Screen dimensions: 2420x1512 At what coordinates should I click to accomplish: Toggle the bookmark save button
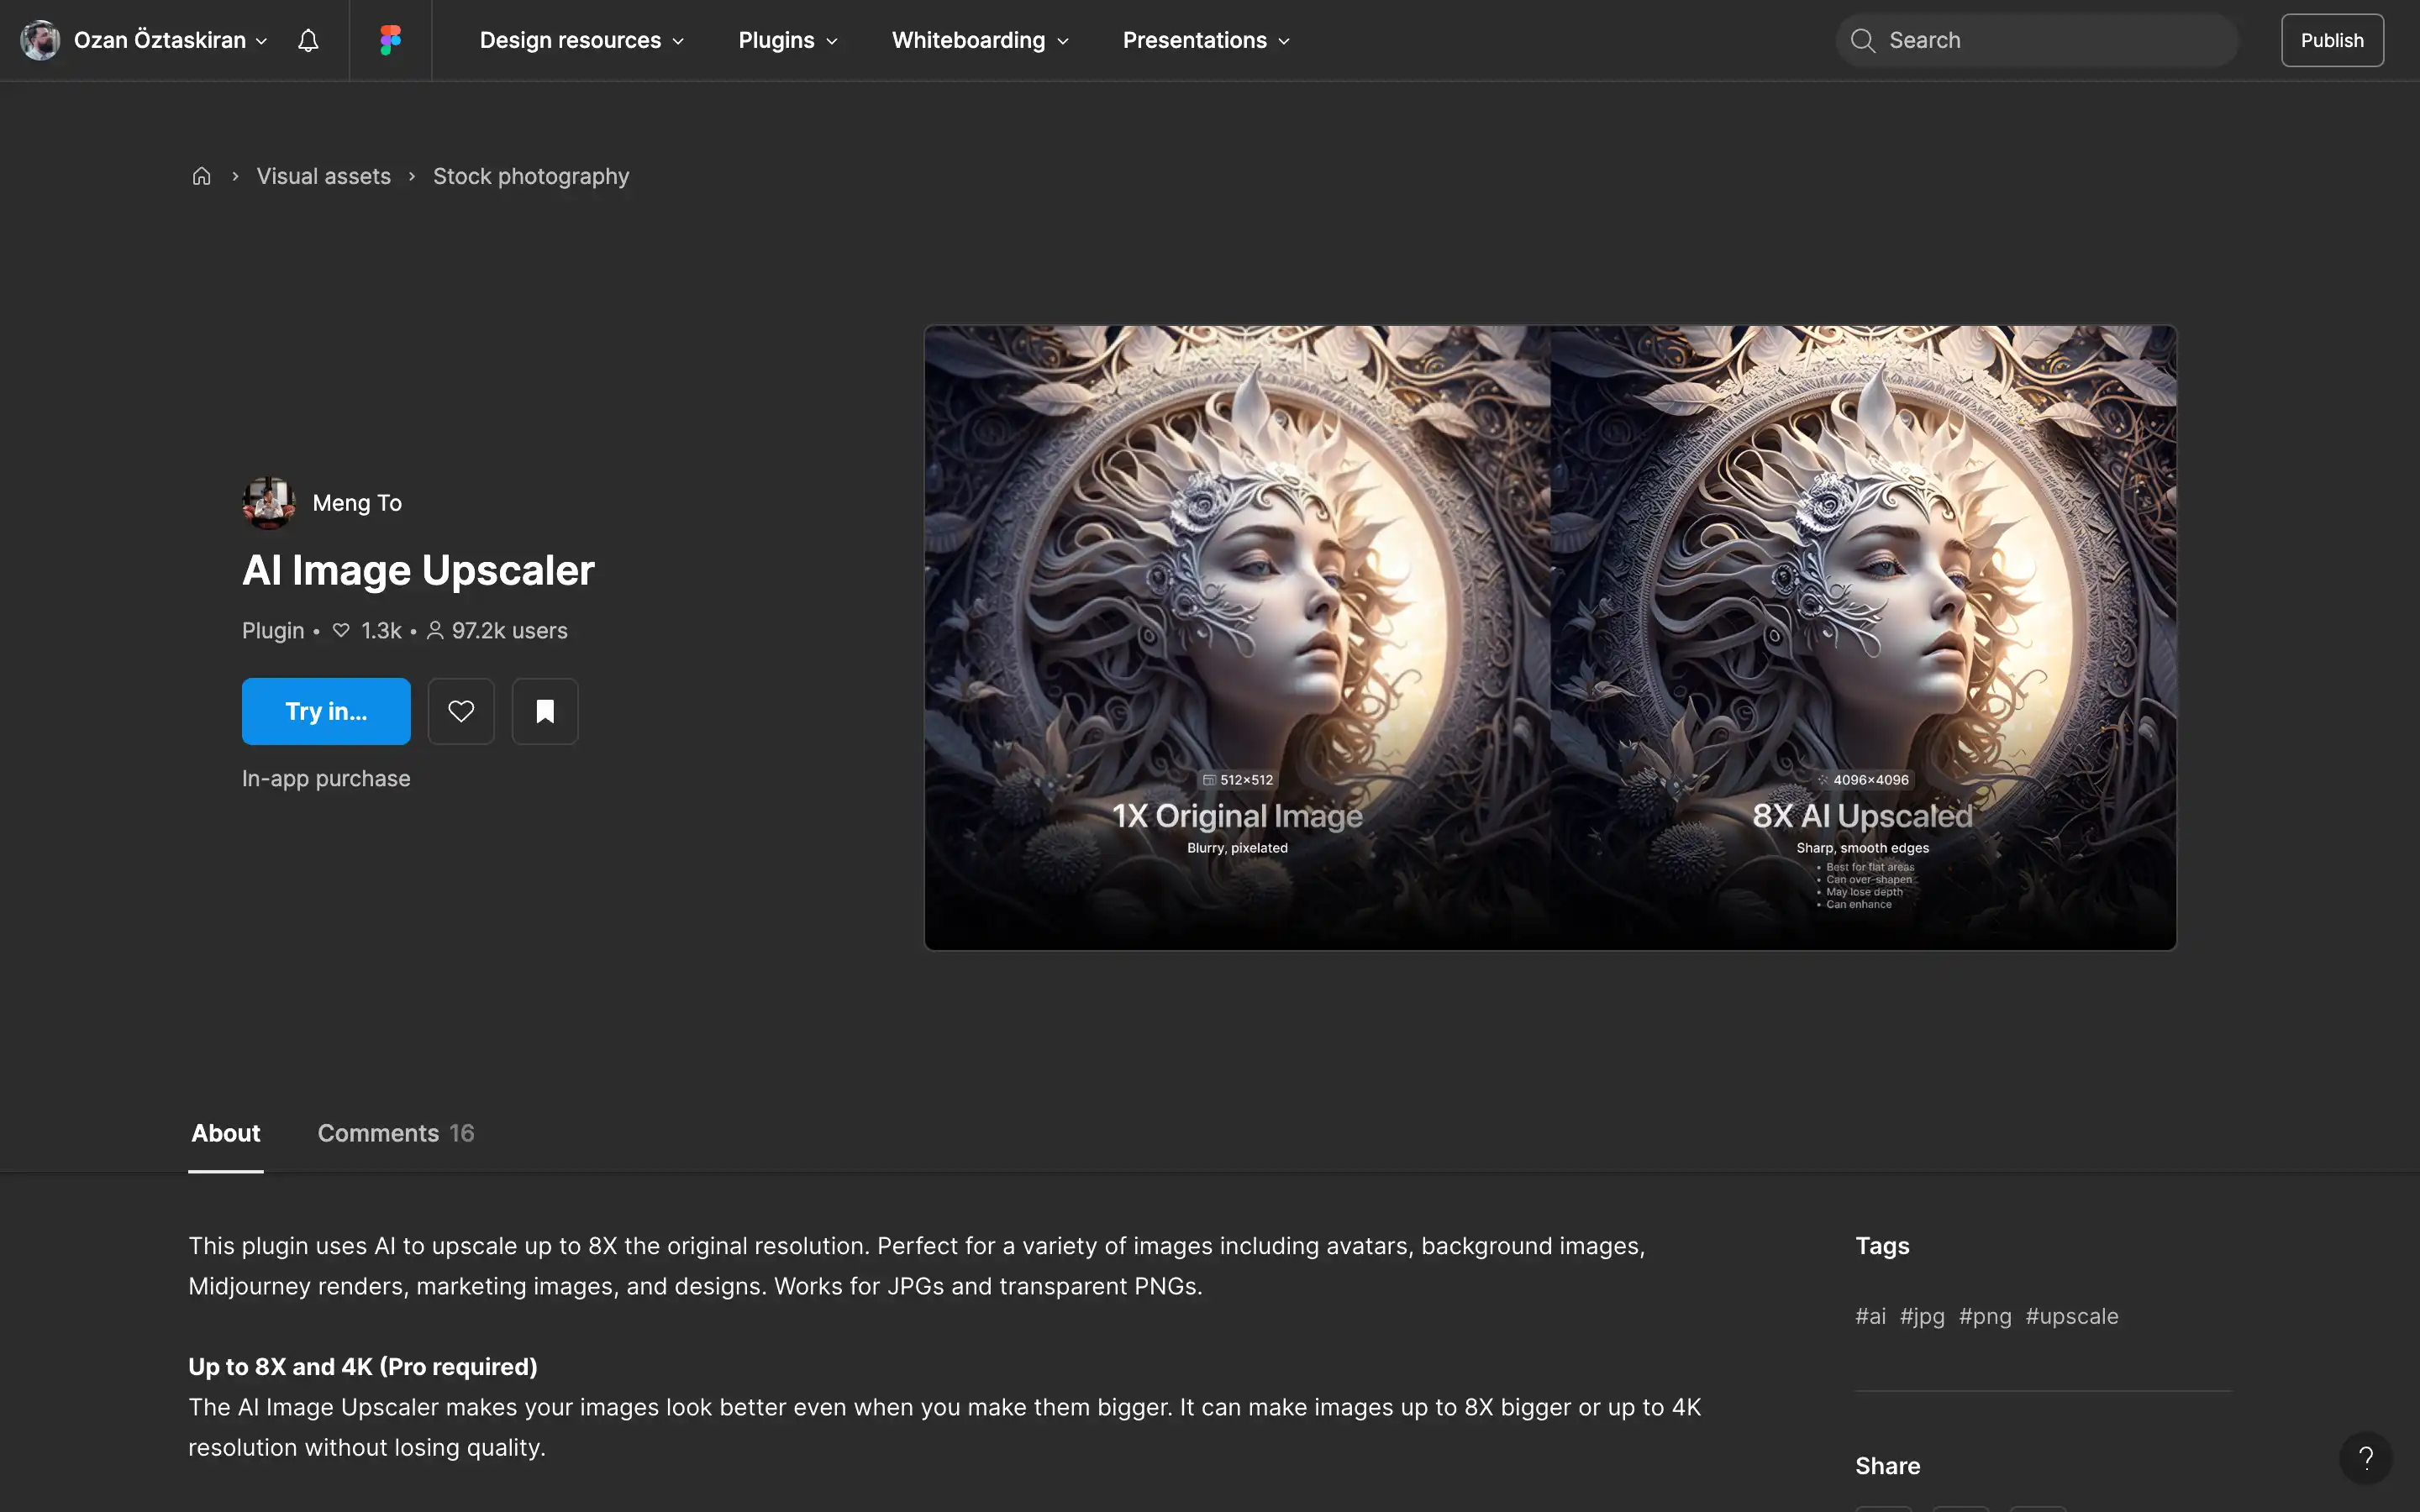coord(545,711)
